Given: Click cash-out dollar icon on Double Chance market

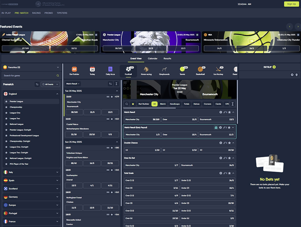Looking at the screenshot, I should 221,143.
